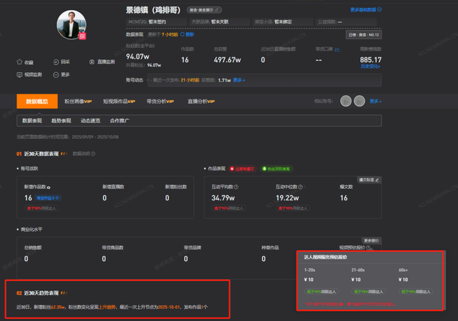This screenshot has height=321, width=458.
Task: Click the 60s+ ¥10 price
Action: point(403,280)
